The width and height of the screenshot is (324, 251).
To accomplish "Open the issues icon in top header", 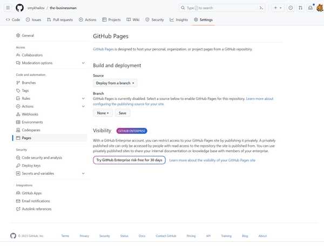I will coord(291,8).
